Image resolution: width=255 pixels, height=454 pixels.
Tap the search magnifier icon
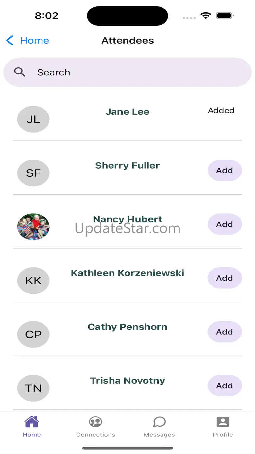pyautogui.click(x=20, y=72)
